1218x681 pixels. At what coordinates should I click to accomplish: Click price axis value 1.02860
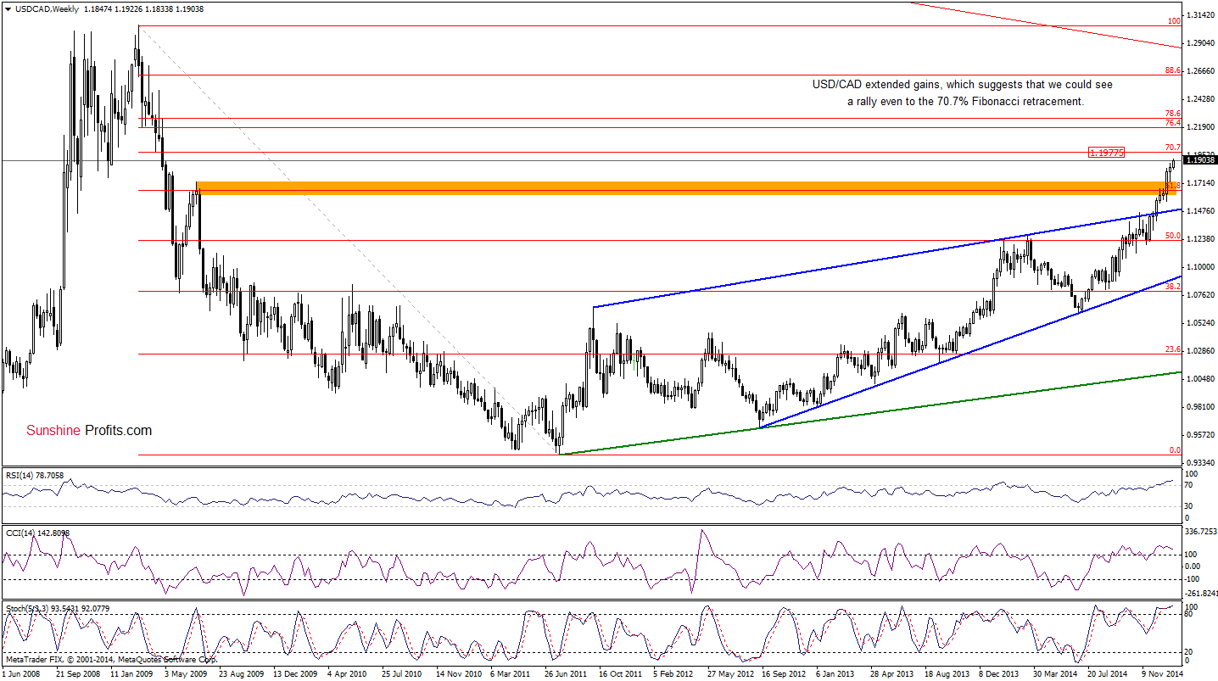point(1201,351)
